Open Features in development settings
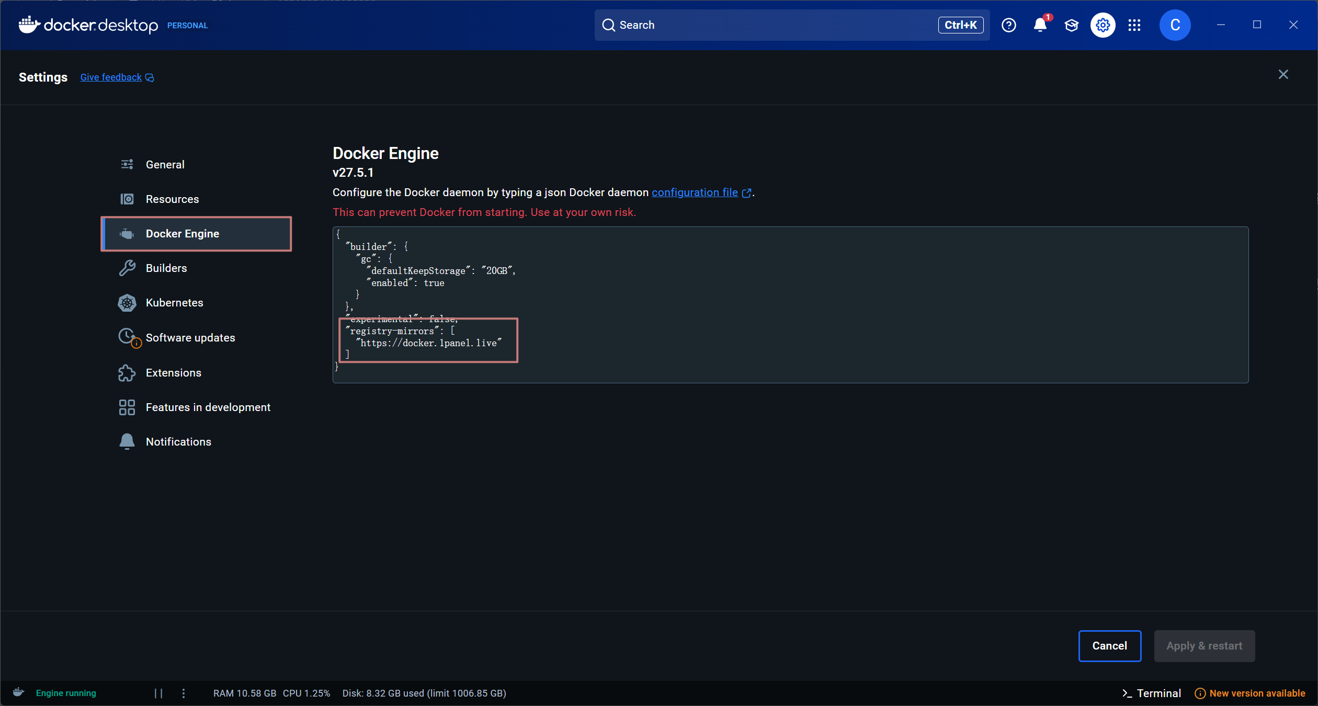Screen dimensions: 1318x706 click(x=197, y=407)
